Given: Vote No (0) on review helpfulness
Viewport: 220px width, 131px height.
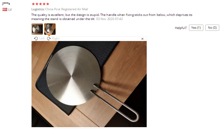Looking at the screenshot, I should tap(212, 28).
